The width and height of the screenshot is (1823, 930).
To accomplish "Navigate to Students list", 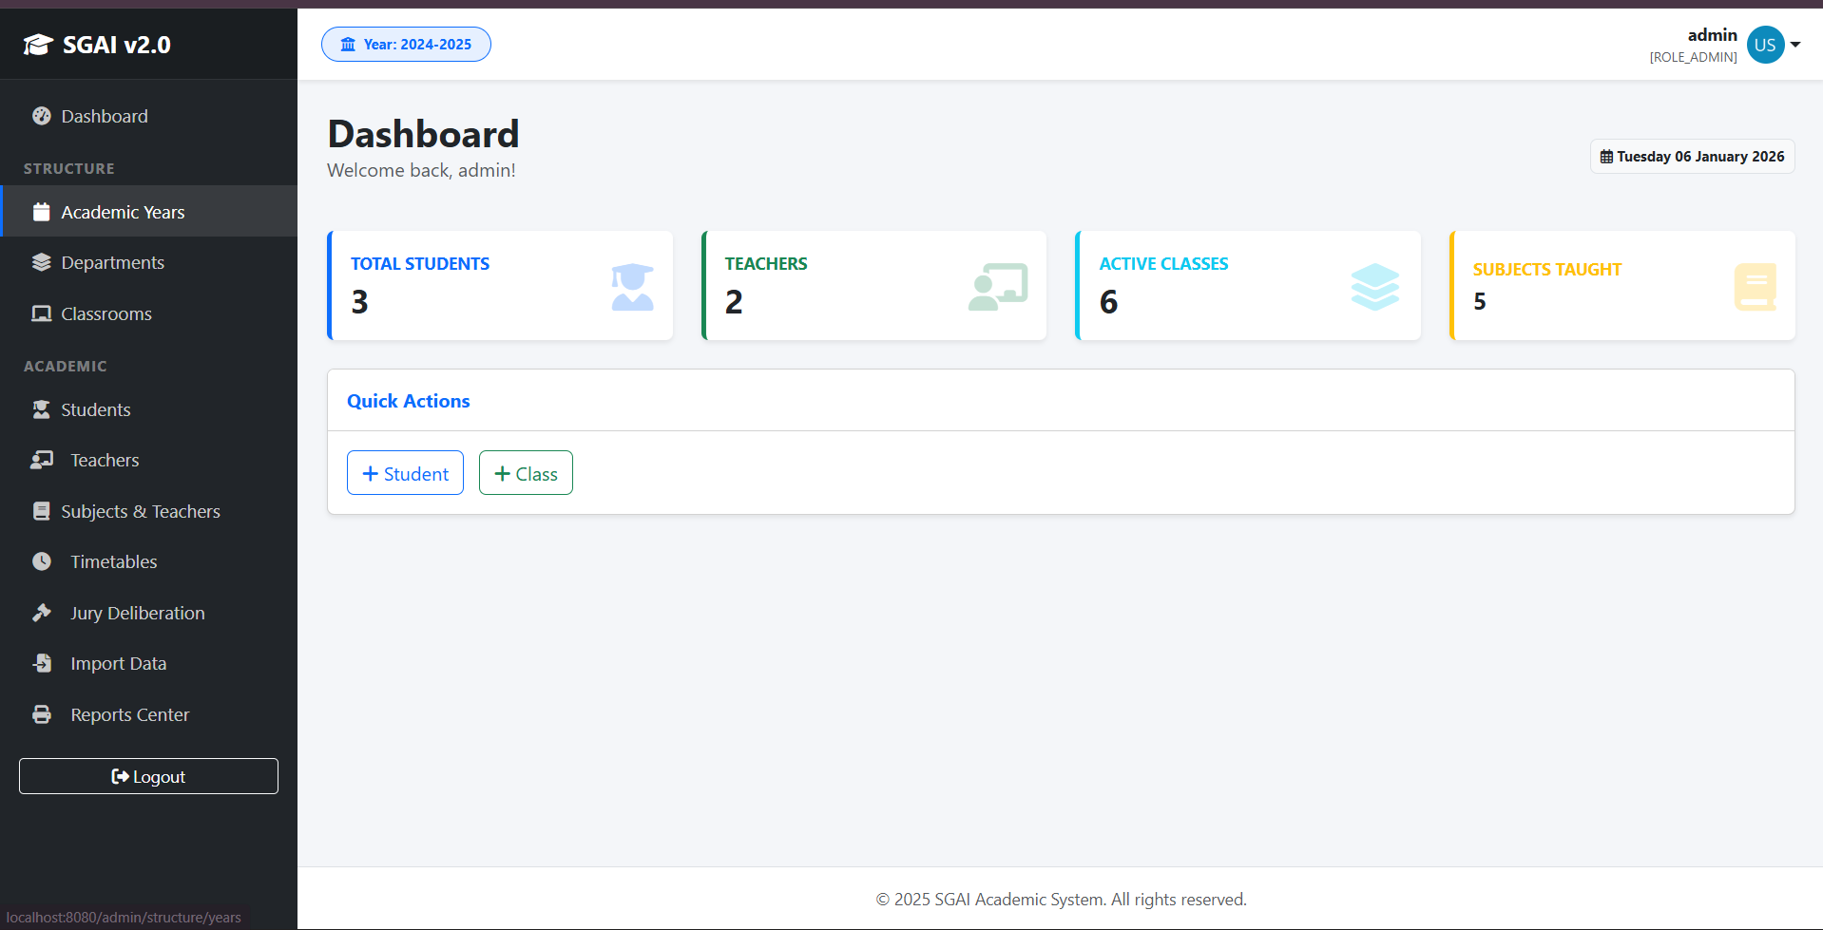I will point(148,409).
